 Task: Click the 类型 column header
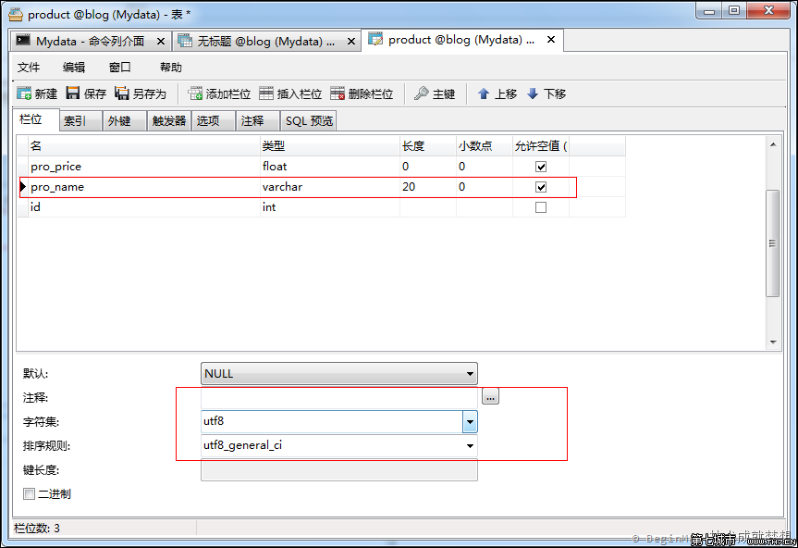click(x=330, y=146)
